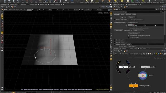Open the Group field dropdown arrow

click(161, 12)
